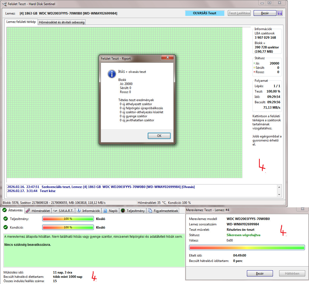309x284 pixels.
Task: Click the Kondíció 100 % health bar
Action: click(x=68, y=228)
